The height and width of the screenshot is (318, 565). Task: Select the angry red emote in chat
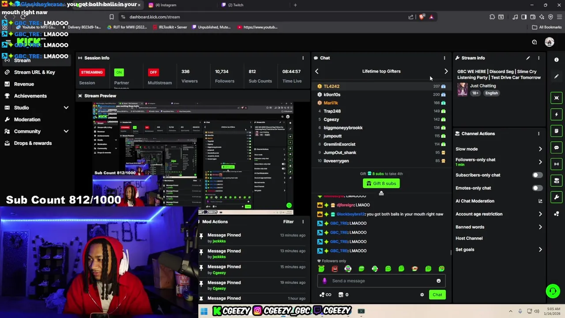coord(335,269)
